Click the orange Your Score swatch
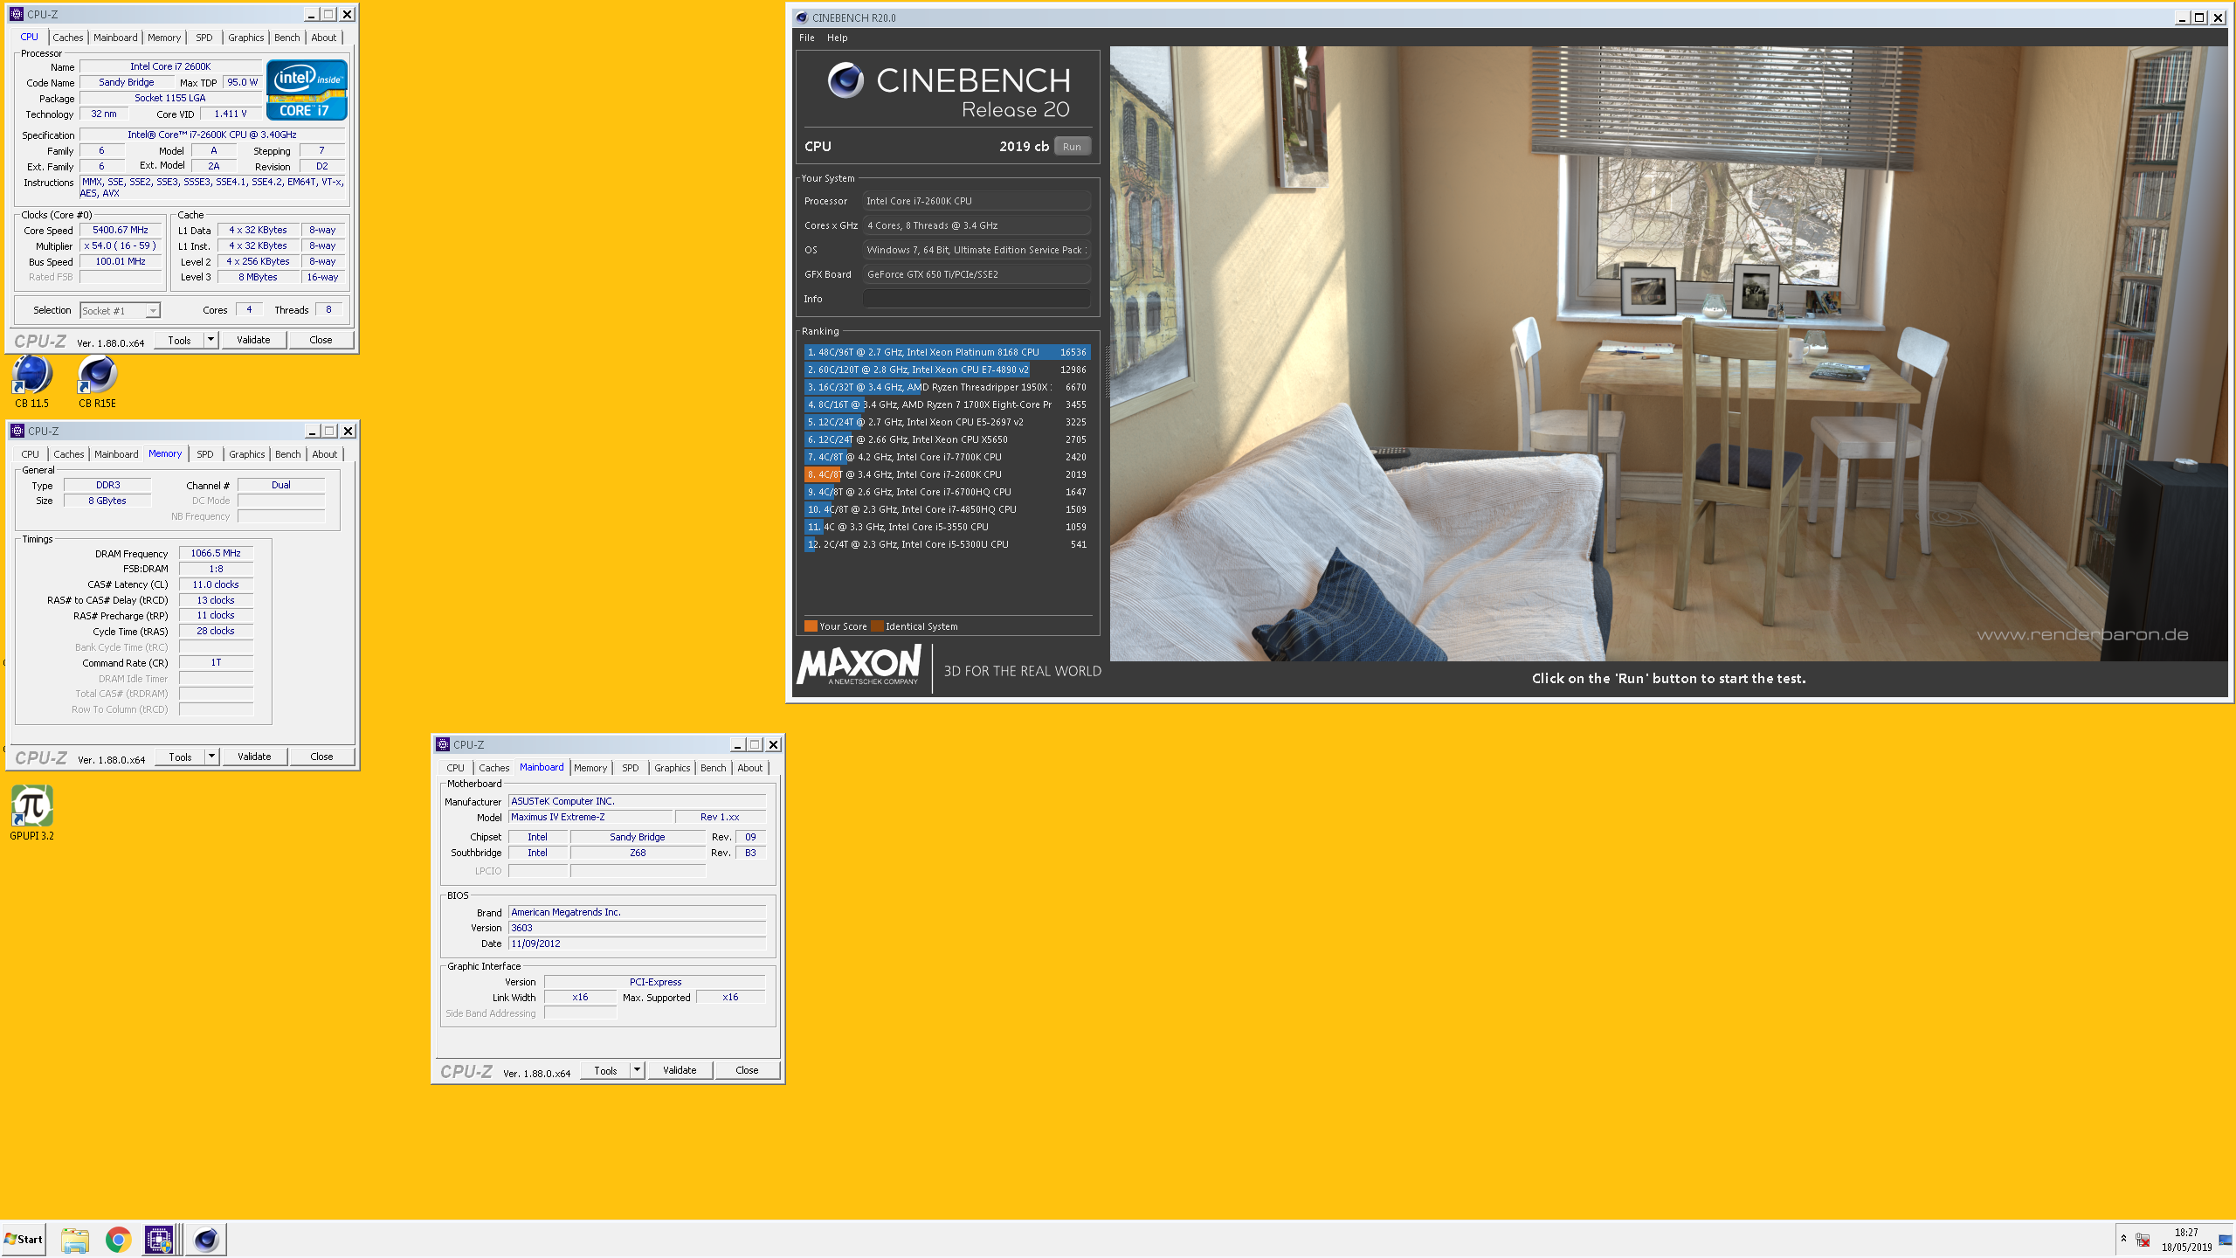Image resolution: width=2236 pixels, height=1258 pixels. (x=811, y=626)
